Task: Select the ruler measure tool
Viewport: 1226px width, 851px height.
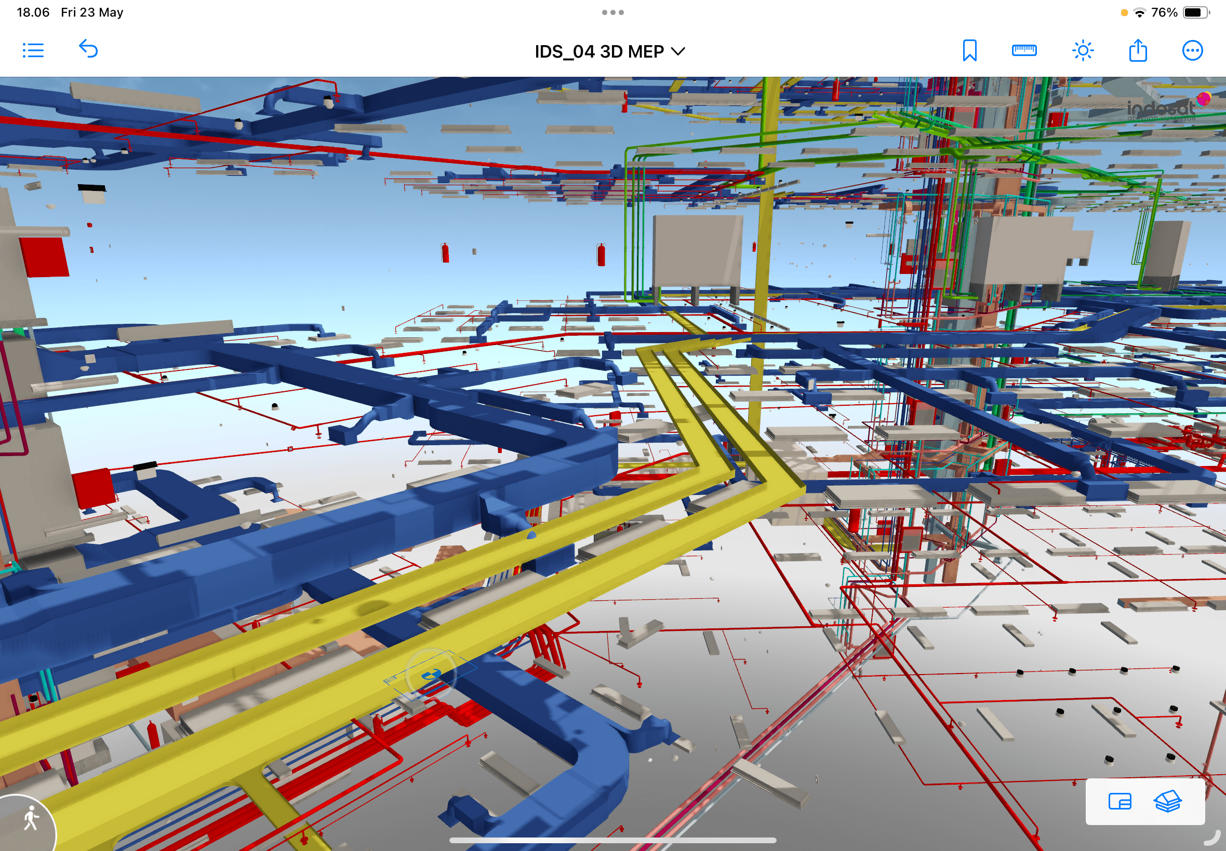Action: point(1024,51)
